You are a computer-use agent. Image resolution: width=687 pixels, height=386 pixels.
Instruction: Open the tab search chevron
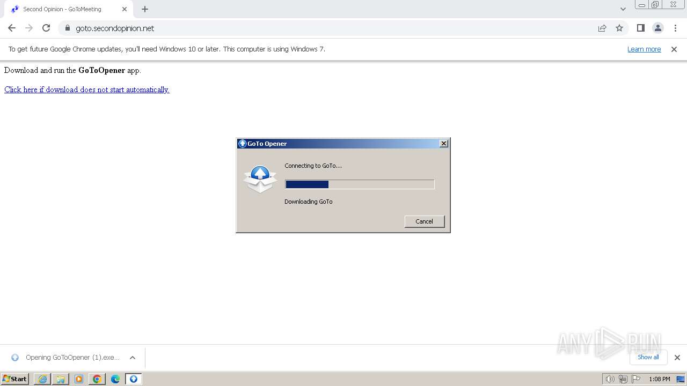(x=623, y=9)
